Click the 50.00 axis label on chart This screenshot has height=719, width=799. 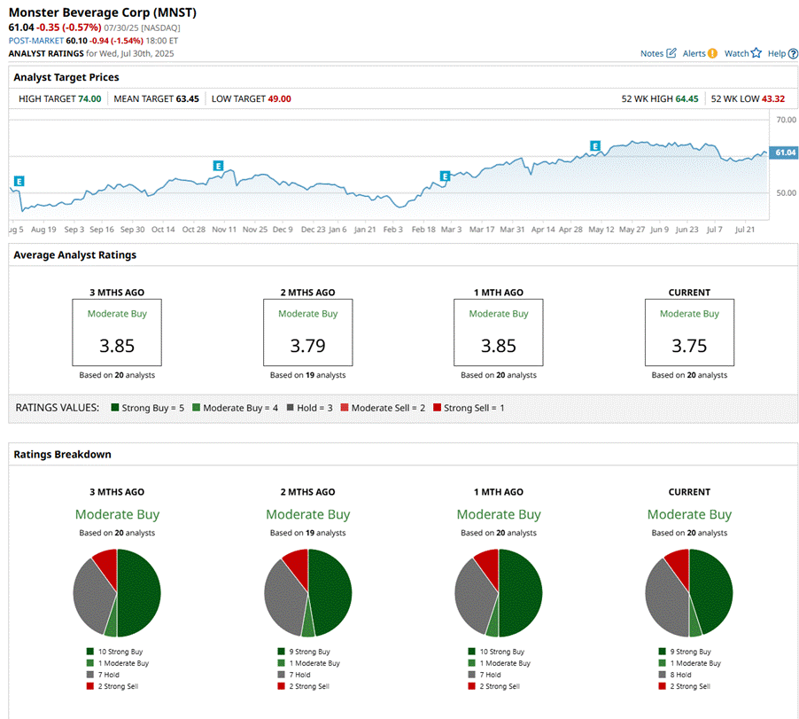[x=786, y=192]
